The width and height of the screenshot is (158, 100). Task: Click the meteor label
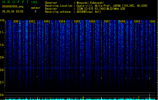click(x=36, y=8)
